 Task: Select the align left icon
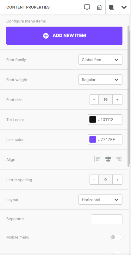click(x=97, y=159)
